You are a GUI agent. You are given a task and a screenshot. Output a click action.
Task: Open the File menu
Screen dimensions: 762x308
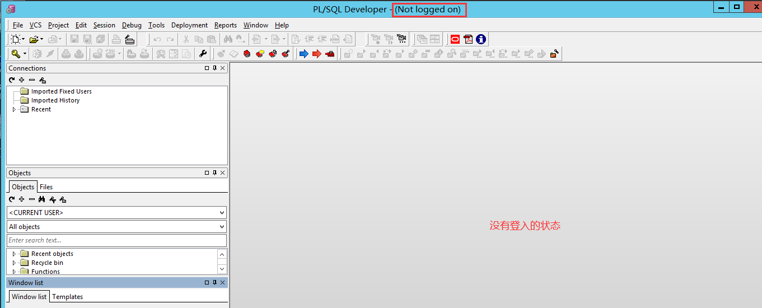pos(18,25)
